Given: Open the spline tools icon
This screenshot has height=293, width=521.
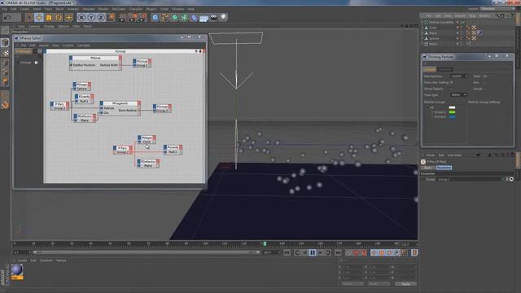Looking at the screenshot, I should [x=164, y=17].
